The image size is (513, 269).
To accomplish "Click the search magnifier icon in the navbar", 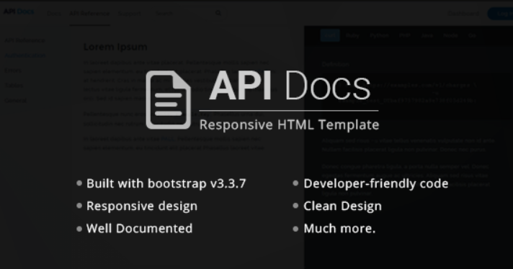I will pos(218,13).
